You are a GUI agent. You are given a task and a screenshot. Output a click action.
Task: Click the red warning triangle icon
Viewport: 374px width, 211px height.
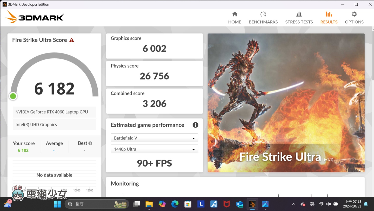pyautogui.click(x=72, y=40)
